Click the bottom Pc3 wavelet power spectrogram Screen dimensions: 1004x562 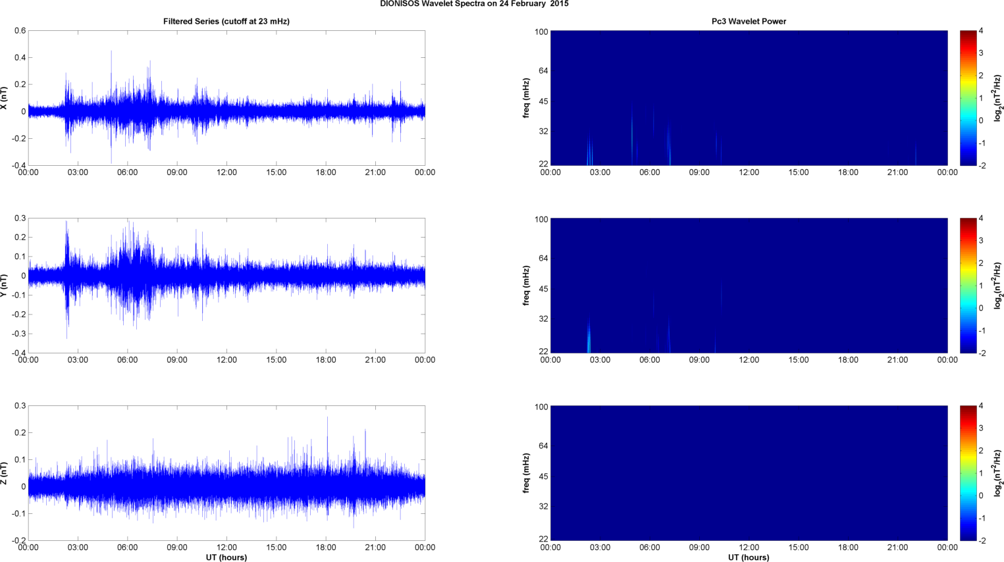point(749,473)
